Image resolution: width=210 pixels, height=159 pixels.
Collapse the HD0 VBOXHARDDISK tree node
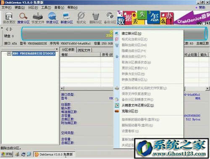click(x=9, y=53)
